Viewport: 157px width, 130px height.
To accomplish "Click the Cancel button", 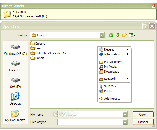I will [143, 122].
